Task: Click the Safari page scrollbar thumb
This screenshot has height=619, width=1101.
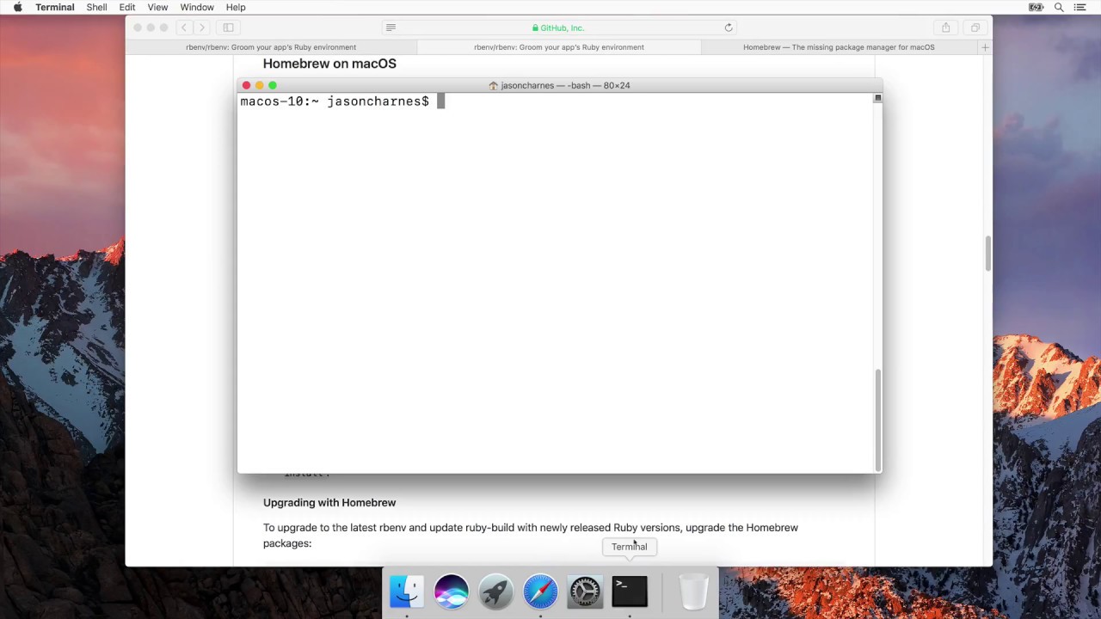Action: tap(987, 254)
